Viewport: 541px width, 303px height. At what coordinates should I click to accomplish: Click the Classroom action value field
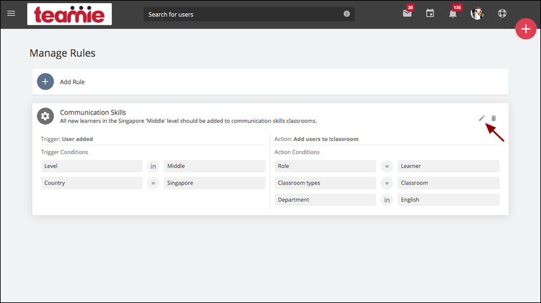click(449, 183)
